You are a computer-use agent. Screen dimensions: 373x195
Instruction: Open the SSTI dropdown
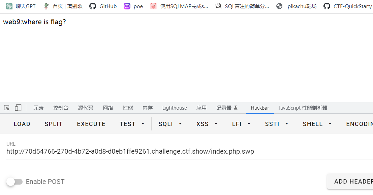(x=277, y=124)
